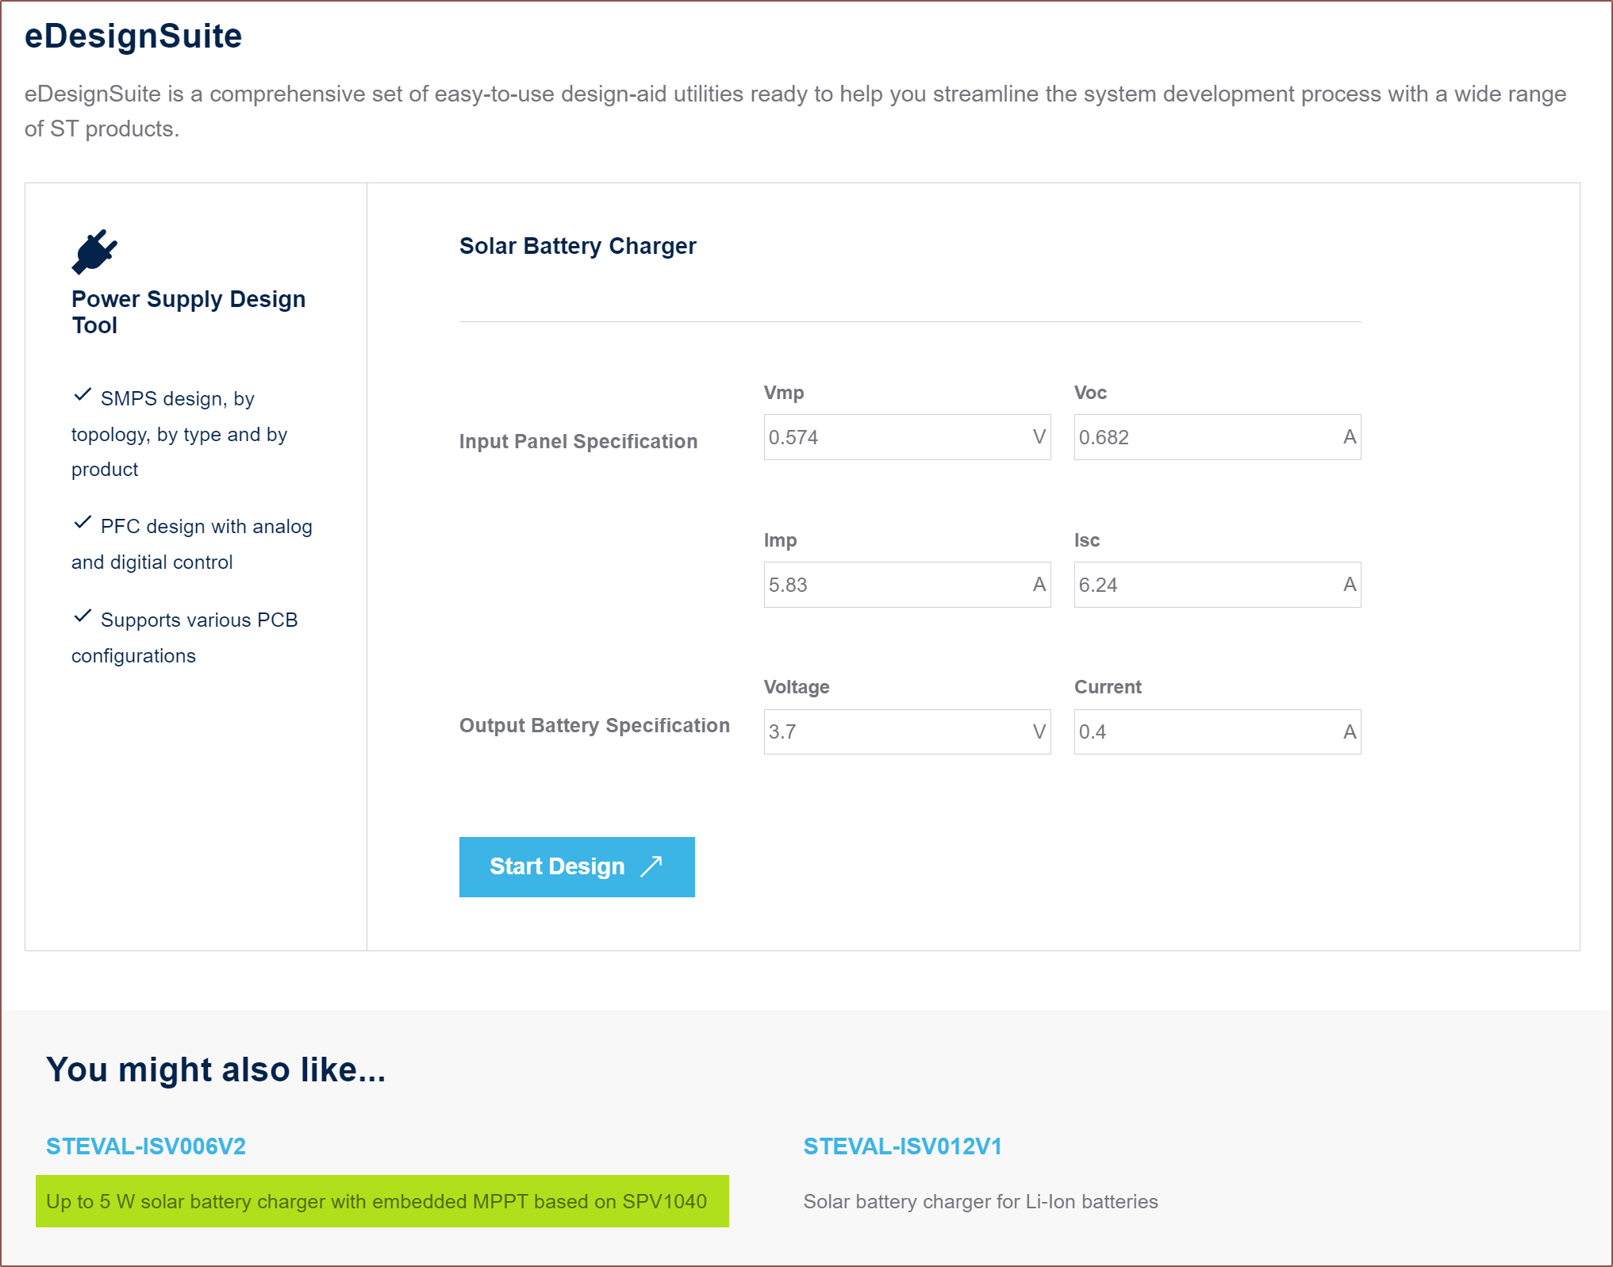This screenshot has height=1267, width=1613.
Task: Click the 'Input Panel Specification' label
Action: pyautogui.click(x=578, y=441)
